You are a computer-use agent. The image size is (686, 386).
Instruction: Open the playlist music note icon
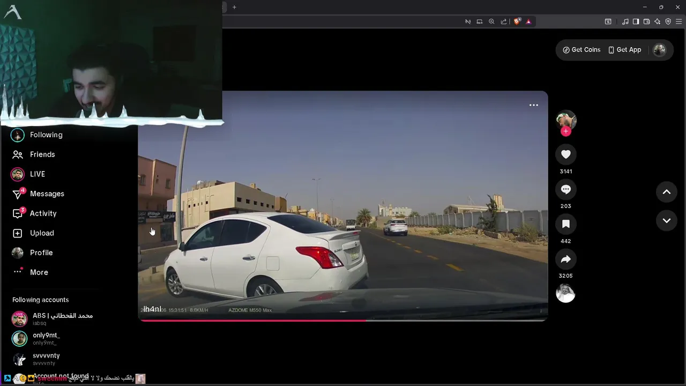pyautogui.click(x=625, y=21)
